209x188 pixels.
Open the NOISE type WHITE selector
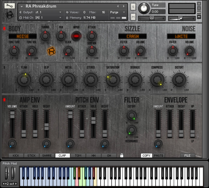(x=181, y=36)
